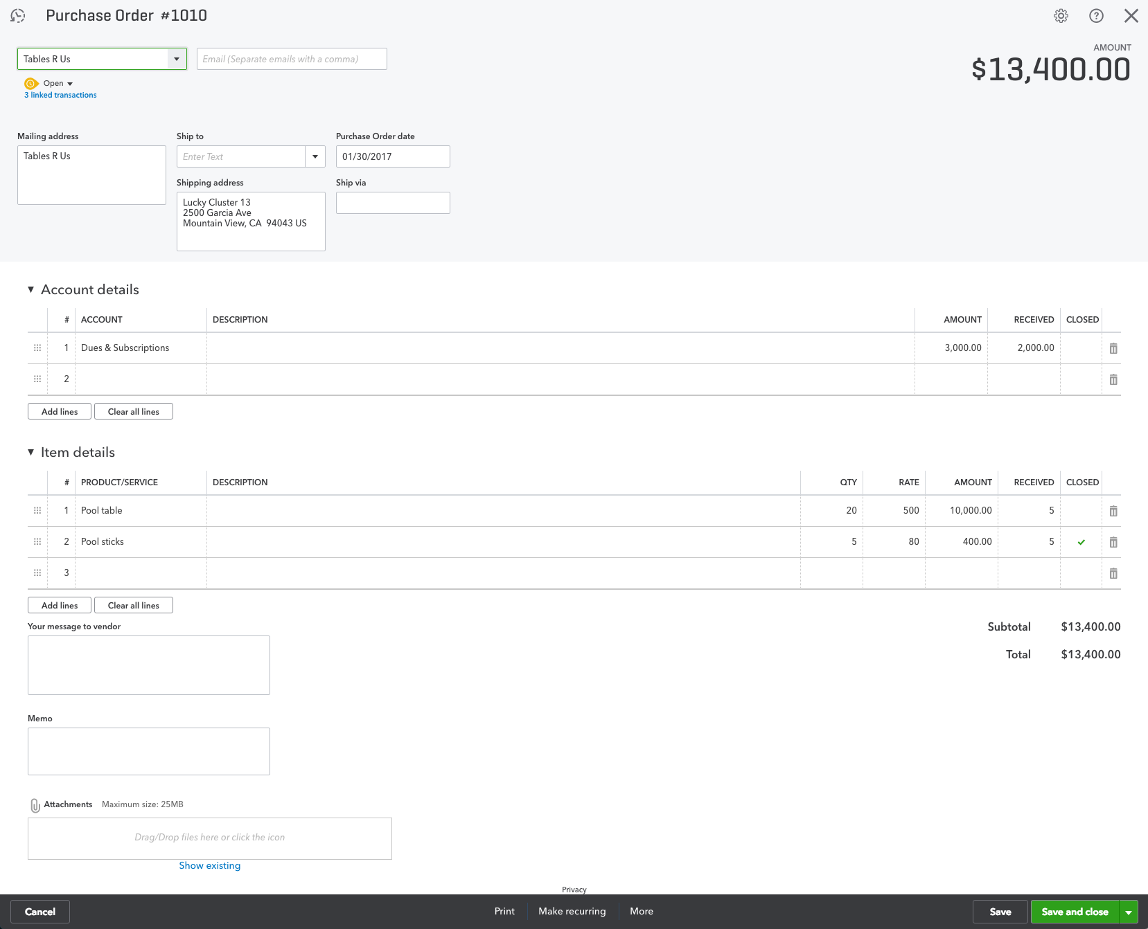Grab drag handle of Pool table row
The width and height of the screenshot is (1148, 929).
click(x=37, y=511)
